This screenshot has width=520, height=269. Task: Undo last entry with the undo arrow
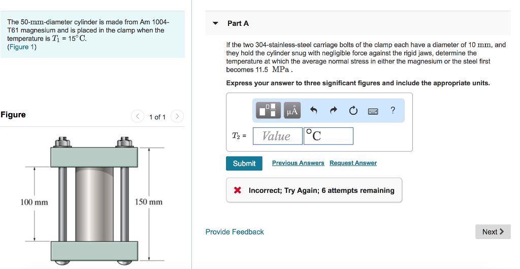click(x=313, y=110)
